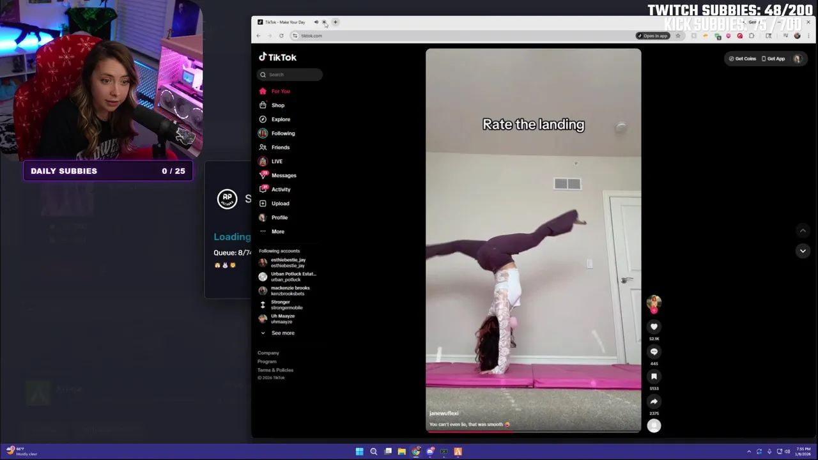Open the creator's avatar on the video

click(654, 302)
